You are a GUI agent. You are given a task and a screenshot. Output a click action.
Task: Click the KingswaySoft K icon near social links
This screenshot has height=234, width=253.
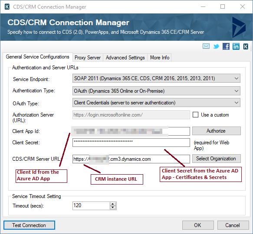246,46
